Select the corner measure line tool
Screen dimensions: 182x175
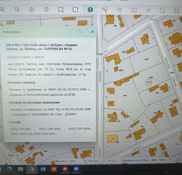[105, 10]
